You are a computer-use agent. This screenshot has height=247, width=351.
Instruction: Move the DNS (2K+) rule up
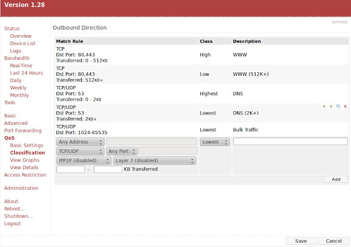pyautogui.click(x=324, y=106)
